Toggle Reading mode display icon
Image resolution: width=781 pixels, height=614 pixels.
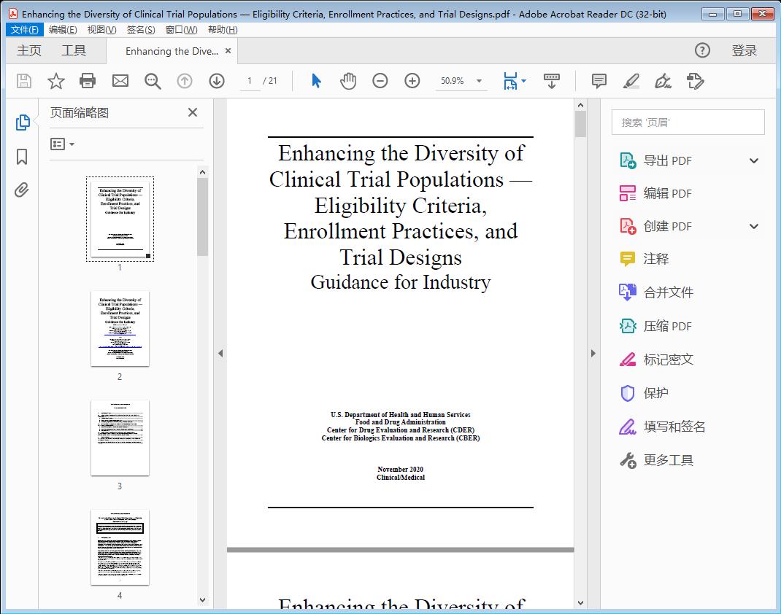coord(551,81)
